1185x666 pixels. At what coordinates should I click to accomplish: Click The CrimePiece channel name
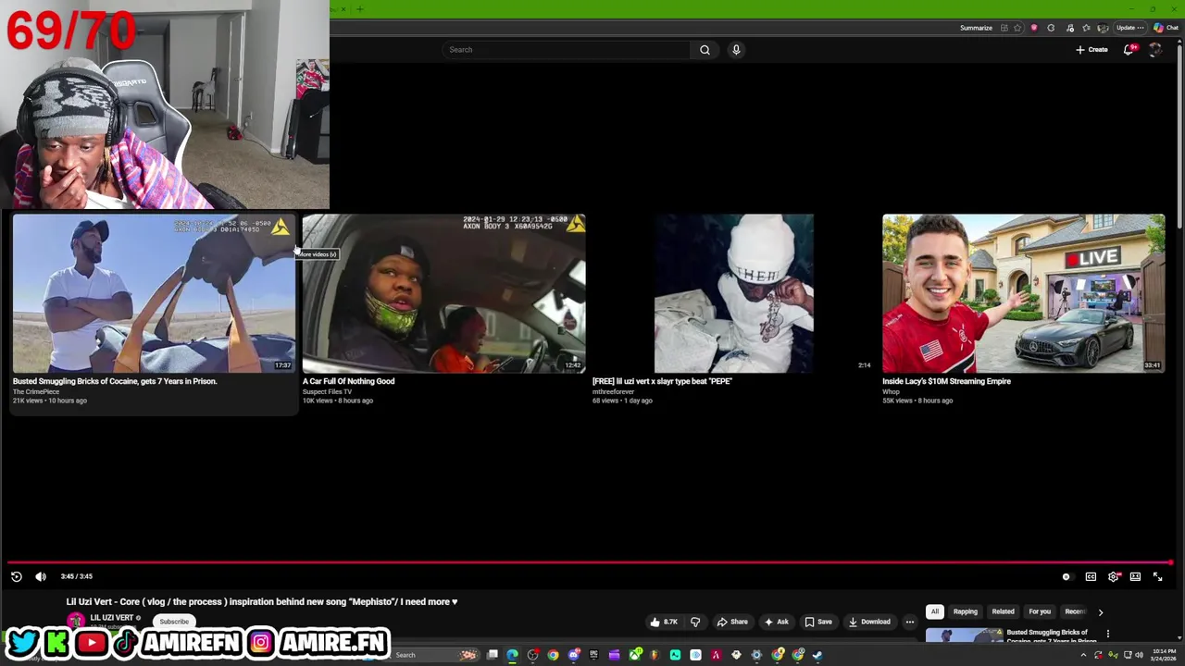point(36,392)
